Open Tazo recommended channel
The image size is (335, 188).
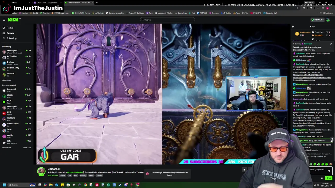[x=16, y=130]
